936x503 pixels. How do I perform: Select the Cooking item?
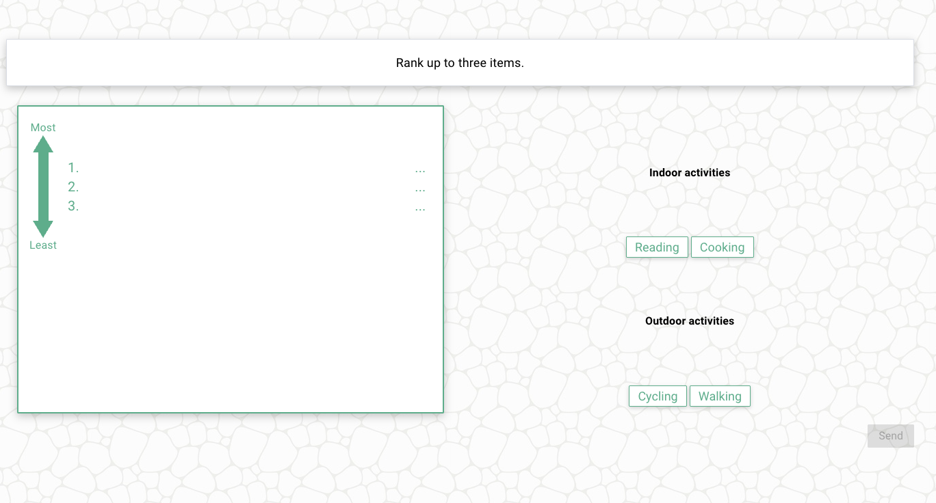point(722,247)
